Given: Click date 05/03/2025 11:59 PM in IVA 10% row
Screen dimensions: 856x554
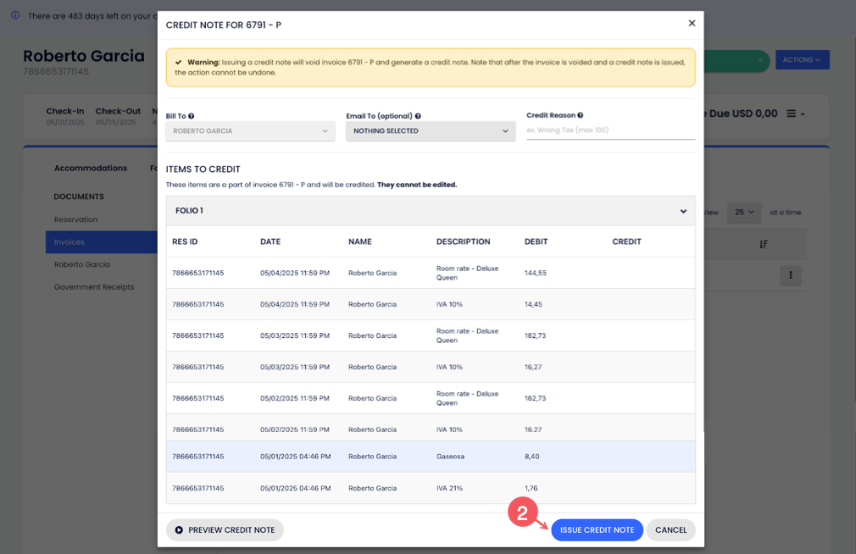Looking at the screenshot, I should pyautogui.click(x=295, y=367).
